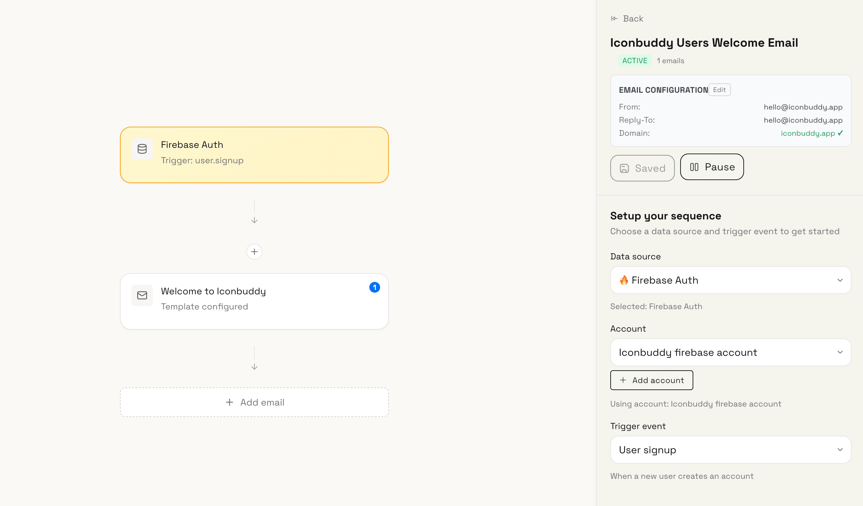The height and width of the screenshot is (506, 863).
Task: Click the green domain verified checkmark
Action: point(840,133)
